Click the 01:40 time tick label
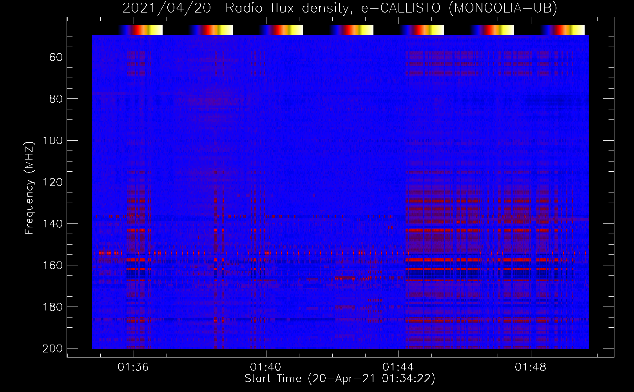 (266, 367)
